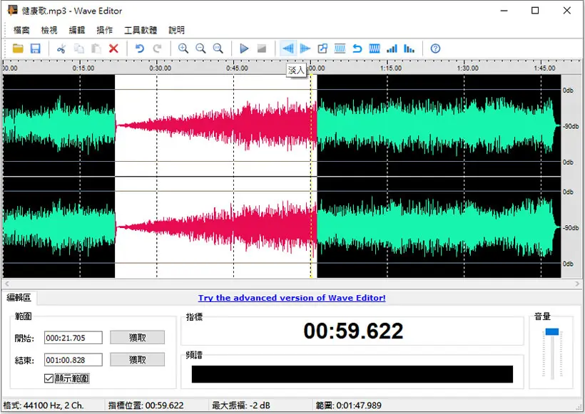Delete the selection with the red X icon

113,48
